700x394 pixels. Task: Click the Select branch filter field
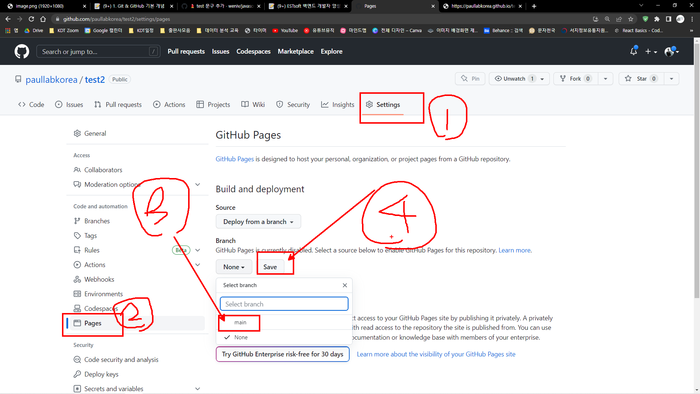point(284,304)
